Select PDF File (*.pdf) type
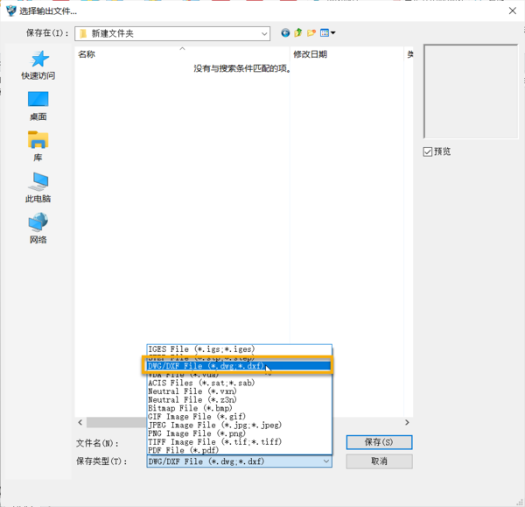 coord(239,450)
